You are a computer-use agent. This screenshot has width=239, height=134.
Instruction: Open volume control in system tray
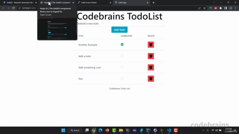point(216,130)
